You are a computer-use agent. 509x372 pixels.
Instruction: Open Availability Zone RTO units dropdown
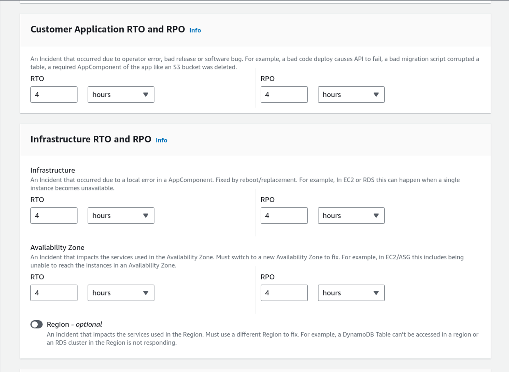point(121,293)
